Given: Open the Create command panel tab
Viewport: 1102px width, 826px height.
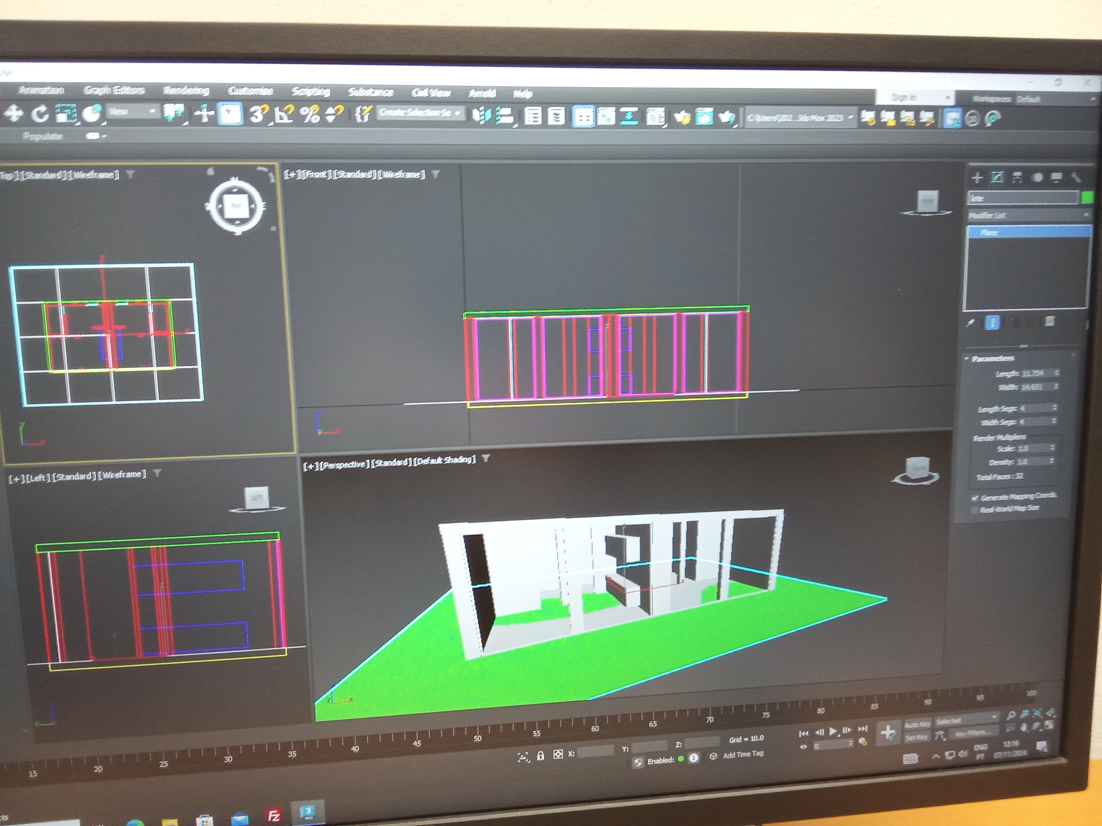Looking at the screenshot, I should [x=977, y=178].
